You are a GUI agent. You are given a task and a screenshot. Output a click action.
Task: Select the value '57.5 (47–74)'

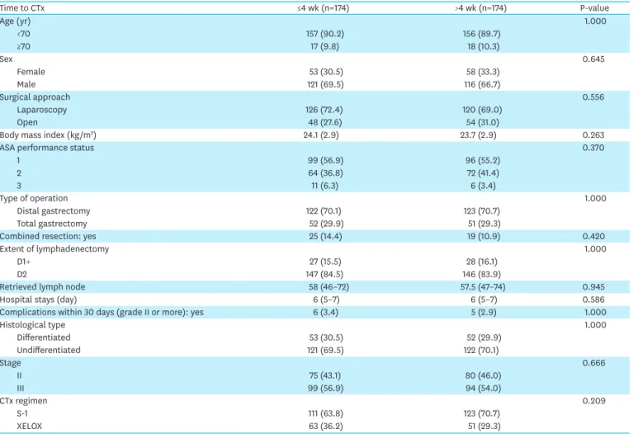483,287
